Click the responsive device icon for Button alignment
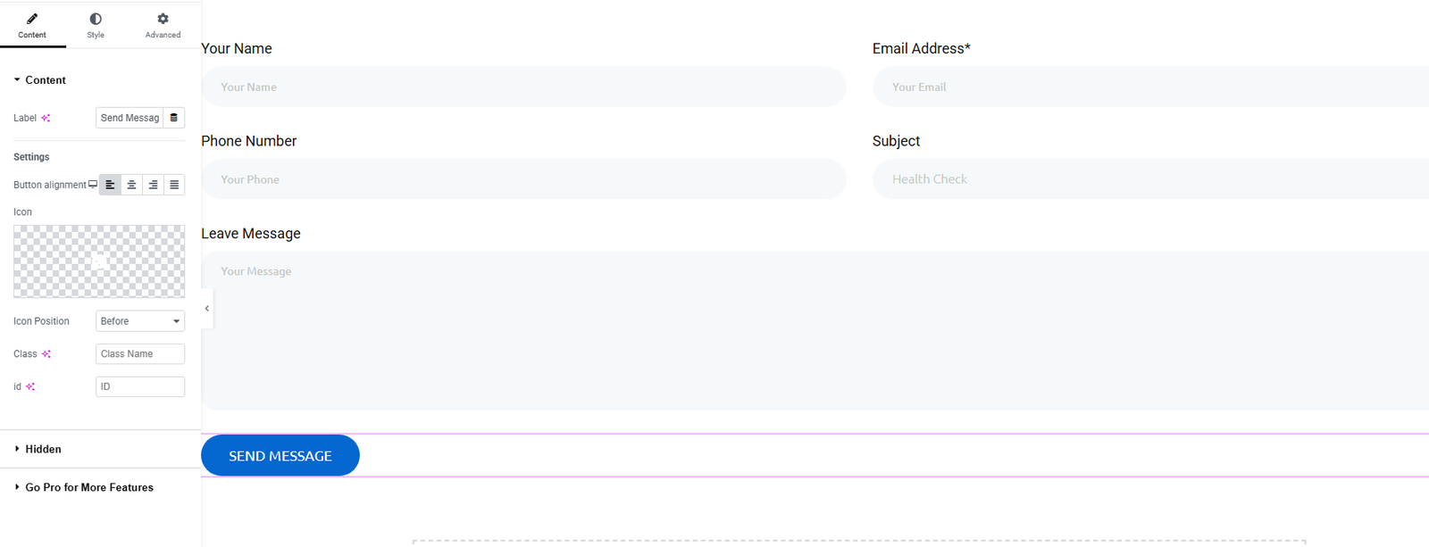1429x547 pixels. coord(93,185)
